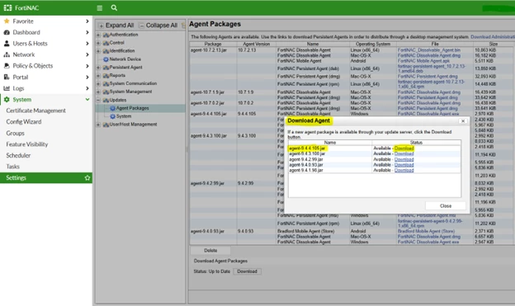
Task: Click the System gear icon in sidebar
Action: pyautogui.click(x=7, y=99)
